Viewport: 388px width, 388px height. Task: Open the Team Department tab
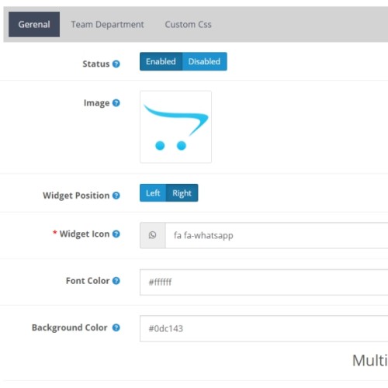click(107, 24)
